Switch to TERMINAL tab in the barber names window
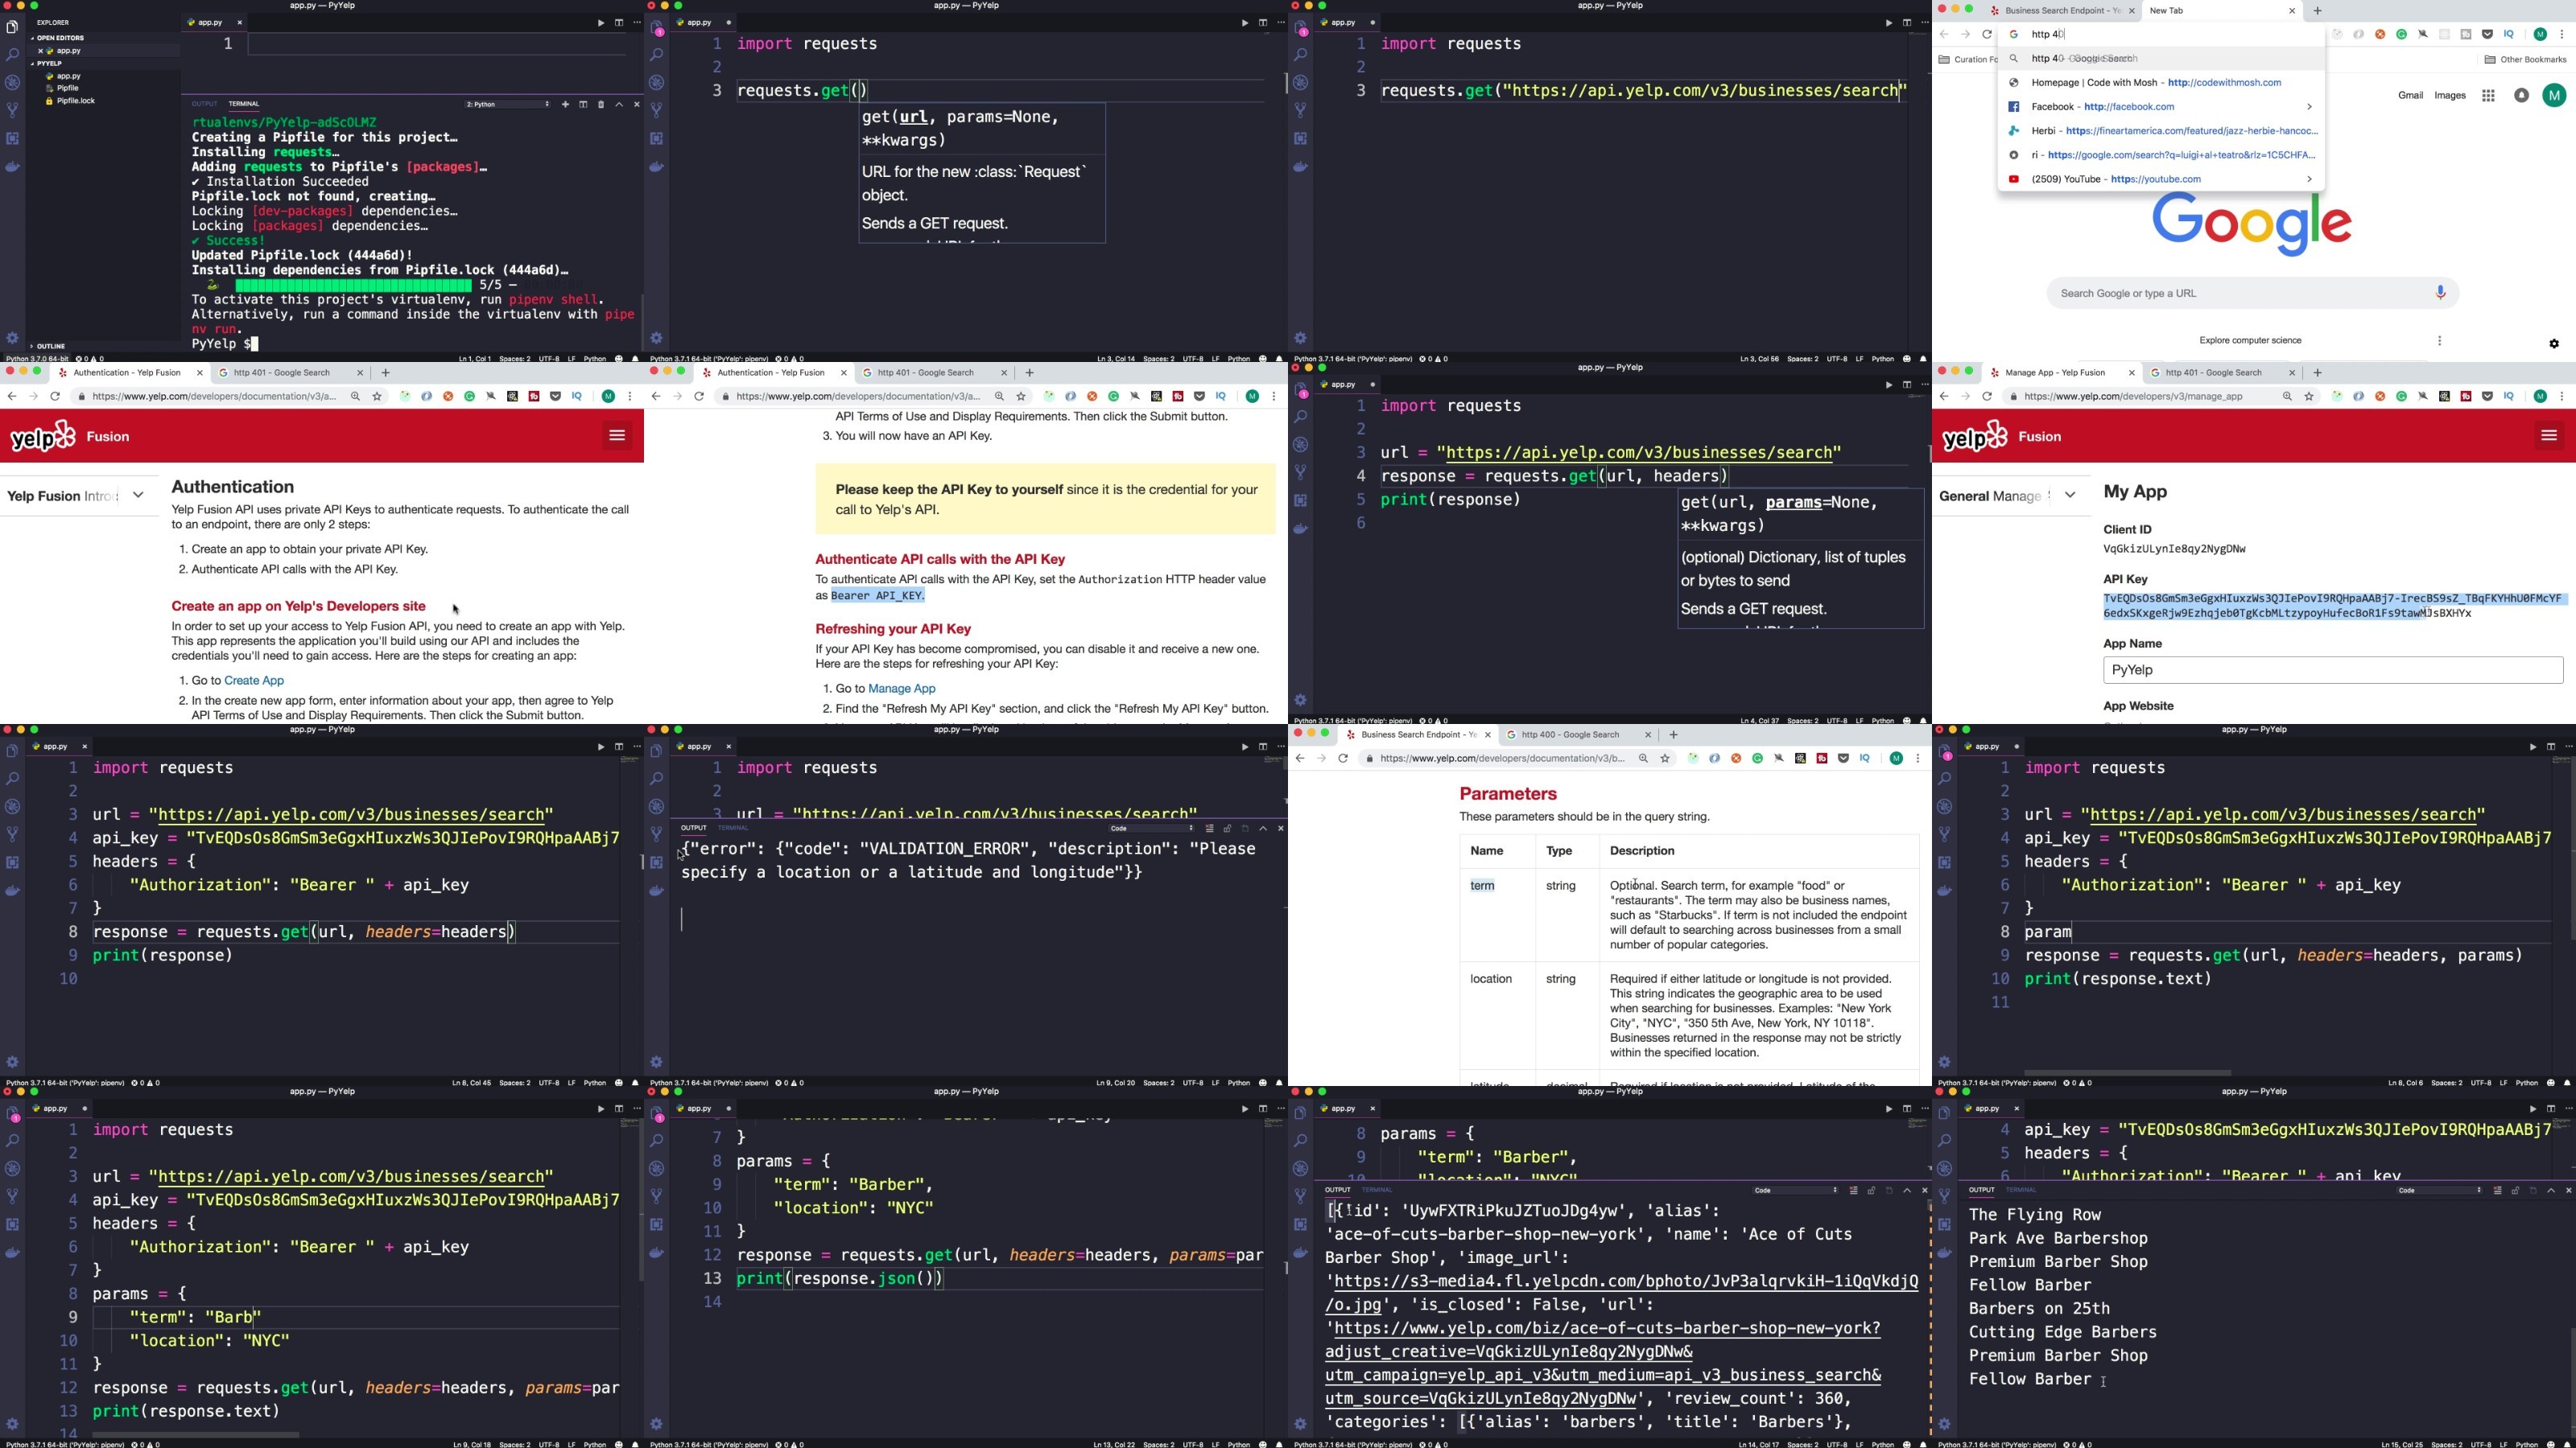This screenshot has width=2576, height=1448. [x=2021, y=1191]
